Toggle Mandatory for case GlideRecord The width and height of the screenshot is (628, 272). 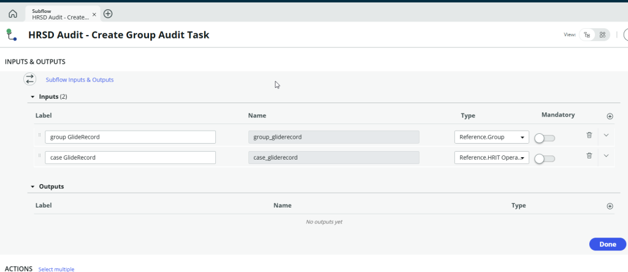click(544, 158)
